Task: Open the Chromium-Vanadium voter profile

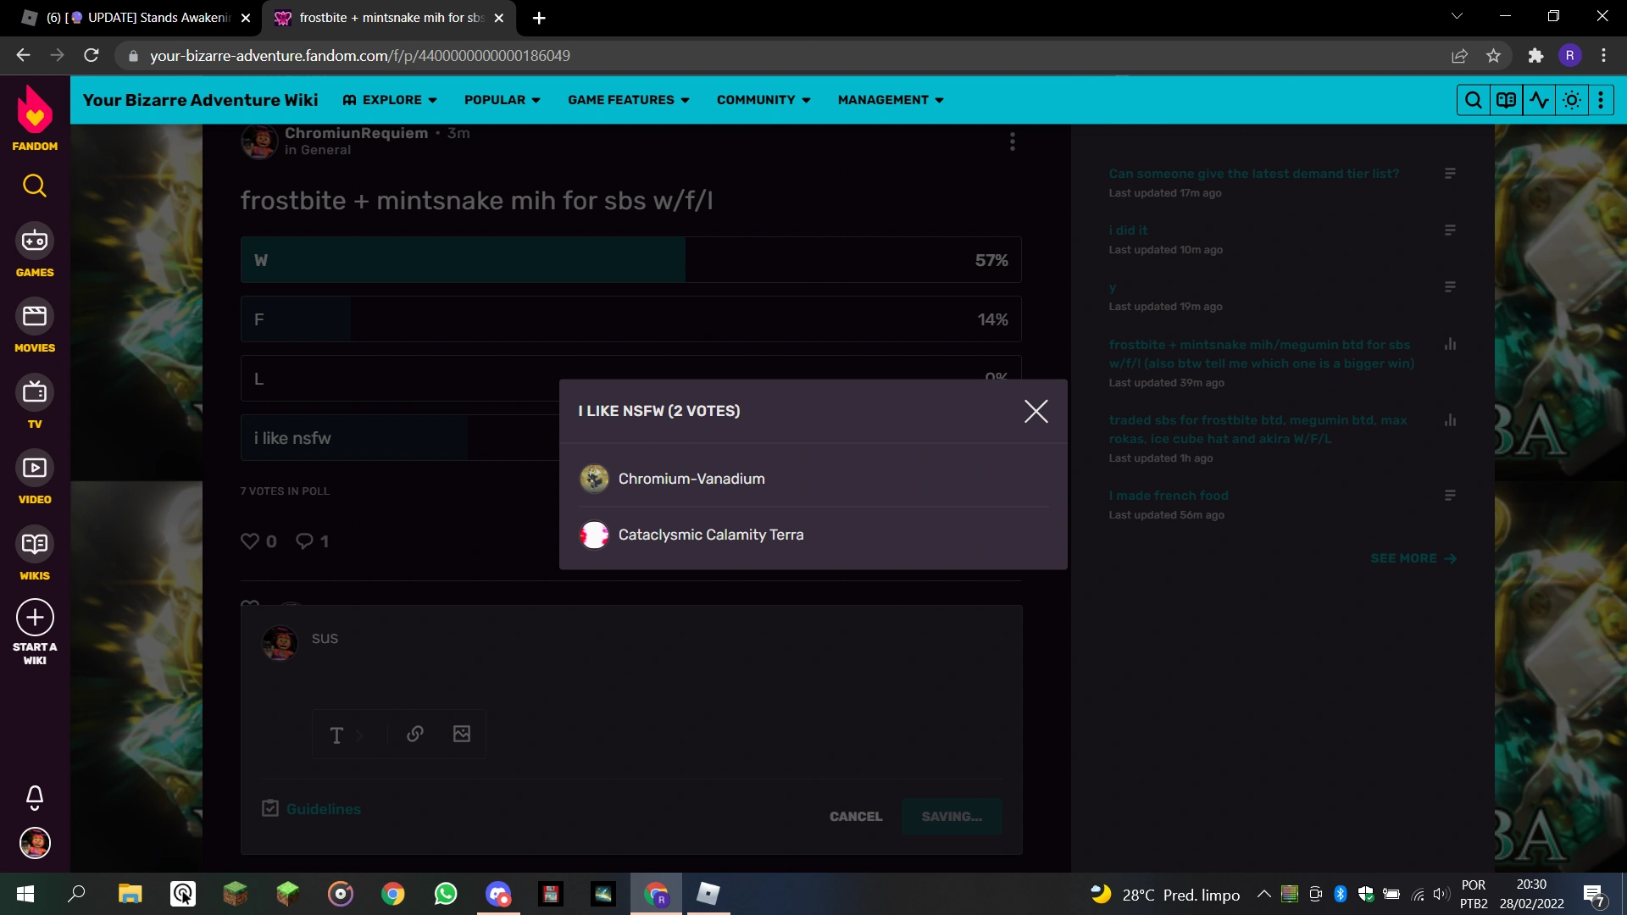Action: (x=691, y=479)
